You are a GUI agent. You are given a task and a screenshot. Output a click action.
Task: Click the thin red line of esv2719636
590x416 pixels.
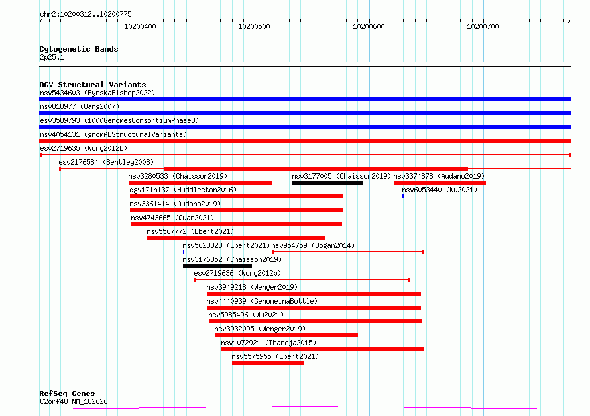point(302,280)
